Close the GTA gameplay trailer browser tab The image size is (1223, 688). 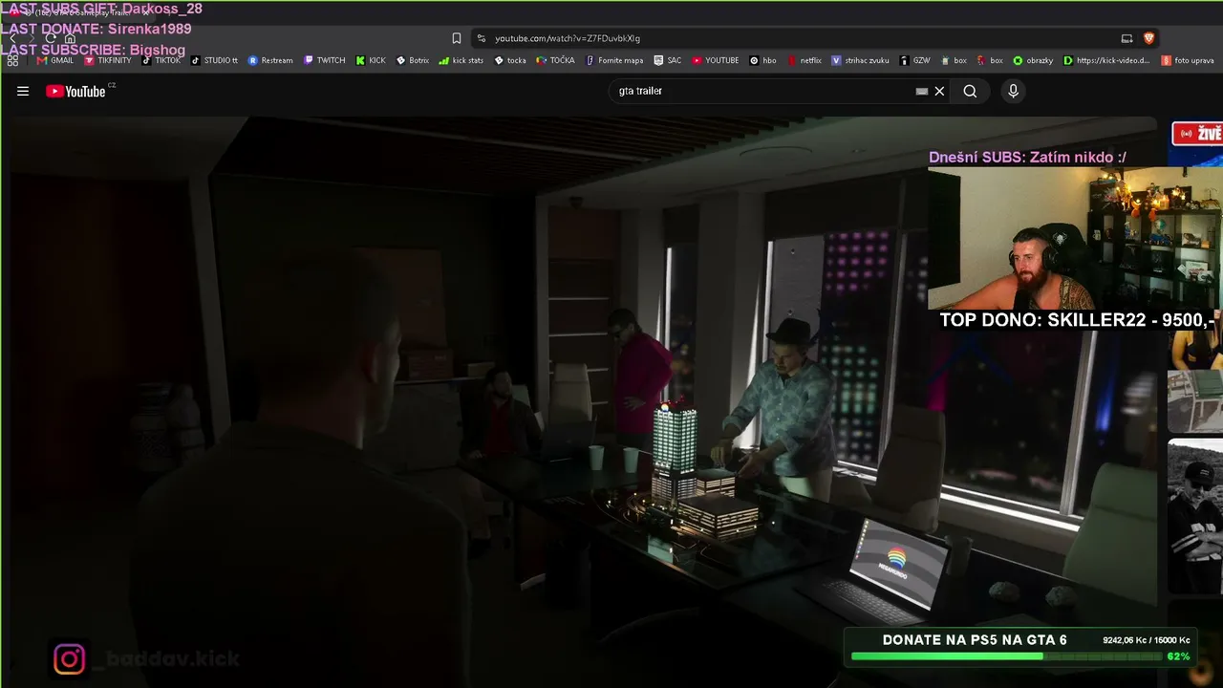(x=145, y=13)
